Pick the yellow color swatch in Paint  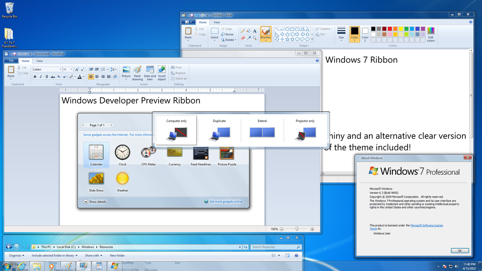point(401,29)
